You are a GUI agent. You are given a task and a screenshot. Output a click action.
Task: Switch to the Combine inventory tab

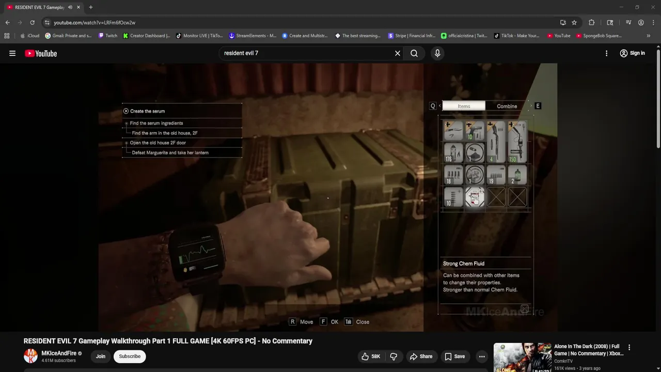click(507, 106)
